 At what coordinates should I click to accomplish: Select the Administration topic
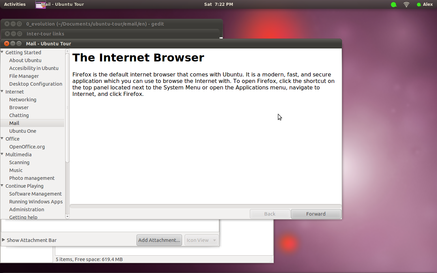coord(27,210)
